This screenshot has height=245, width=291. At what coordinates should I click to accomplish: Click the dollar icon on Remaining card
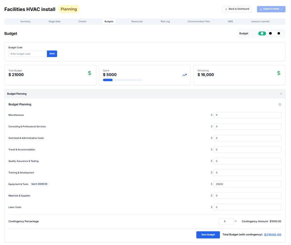[278, 73]
